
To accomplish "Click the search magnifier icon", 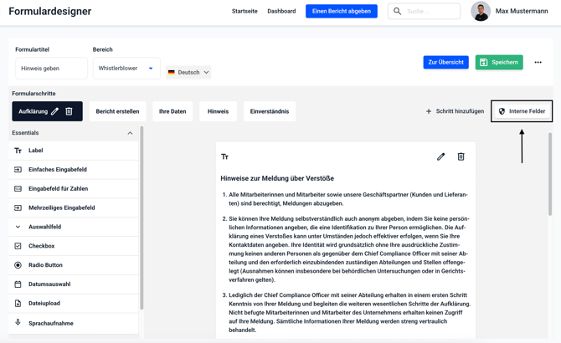I will (398, 12).
